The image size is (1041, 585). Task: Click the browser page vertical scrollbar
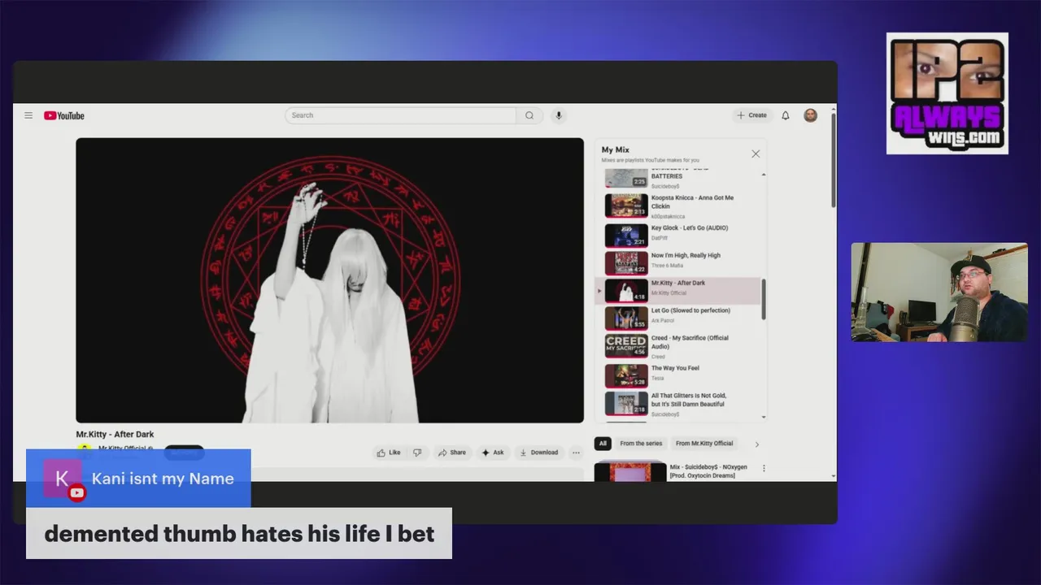[x=833, y=160]
